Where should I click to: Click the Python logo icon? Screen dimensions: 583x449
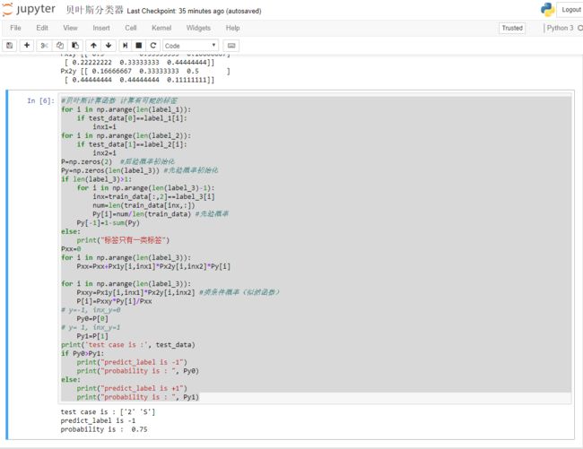[x=547, y=10]
